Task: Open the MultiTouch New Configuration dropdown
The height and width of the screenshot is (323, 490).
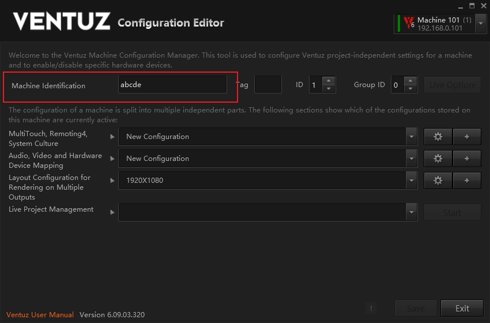Action: click(412, 137)
